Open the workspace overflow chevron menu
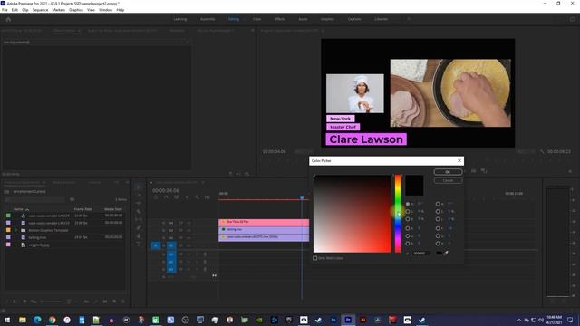The width and height of the screenshot is (580, 326). coord(409,19)
